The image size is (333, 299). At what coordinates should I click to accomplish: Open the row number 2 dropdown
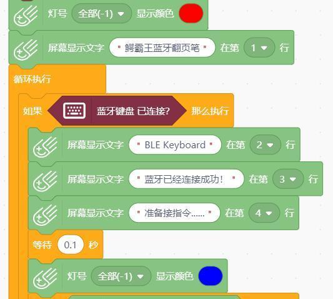point(266,145)
